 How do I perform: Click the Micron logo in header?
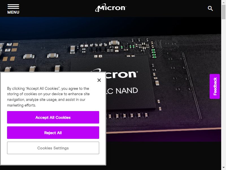tap(110, 8)
